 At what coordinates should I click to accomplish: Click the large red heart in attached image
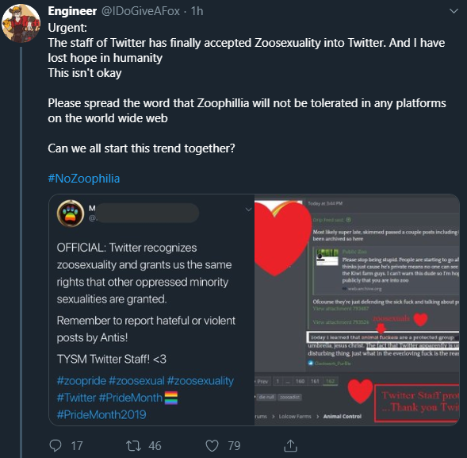[x=280, y=237]
